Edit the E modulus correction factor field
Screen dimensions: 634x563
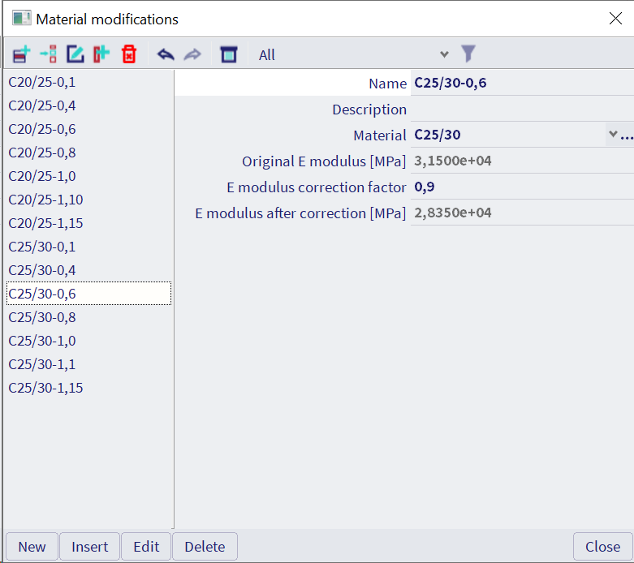[x=520, y=187]
